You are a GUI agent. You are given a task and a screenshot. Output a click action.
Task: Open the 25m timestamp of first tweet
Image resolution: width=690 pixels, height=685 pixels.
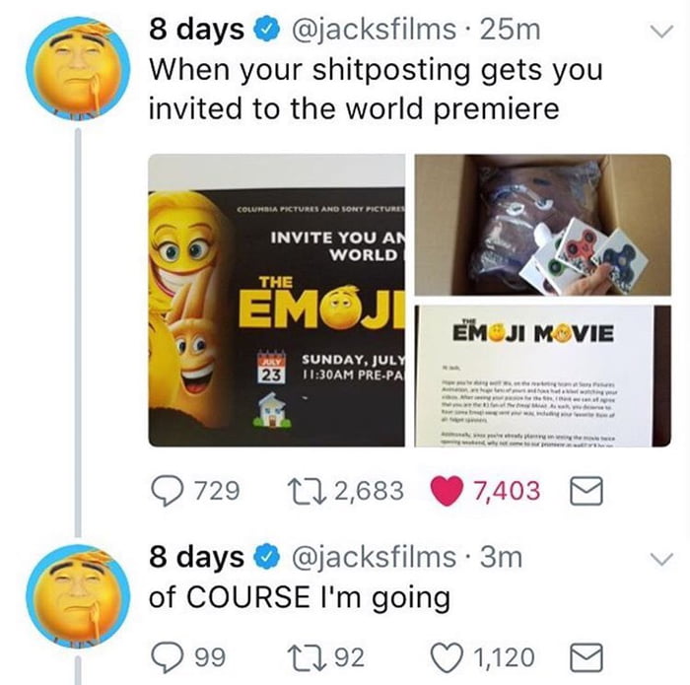510,30
